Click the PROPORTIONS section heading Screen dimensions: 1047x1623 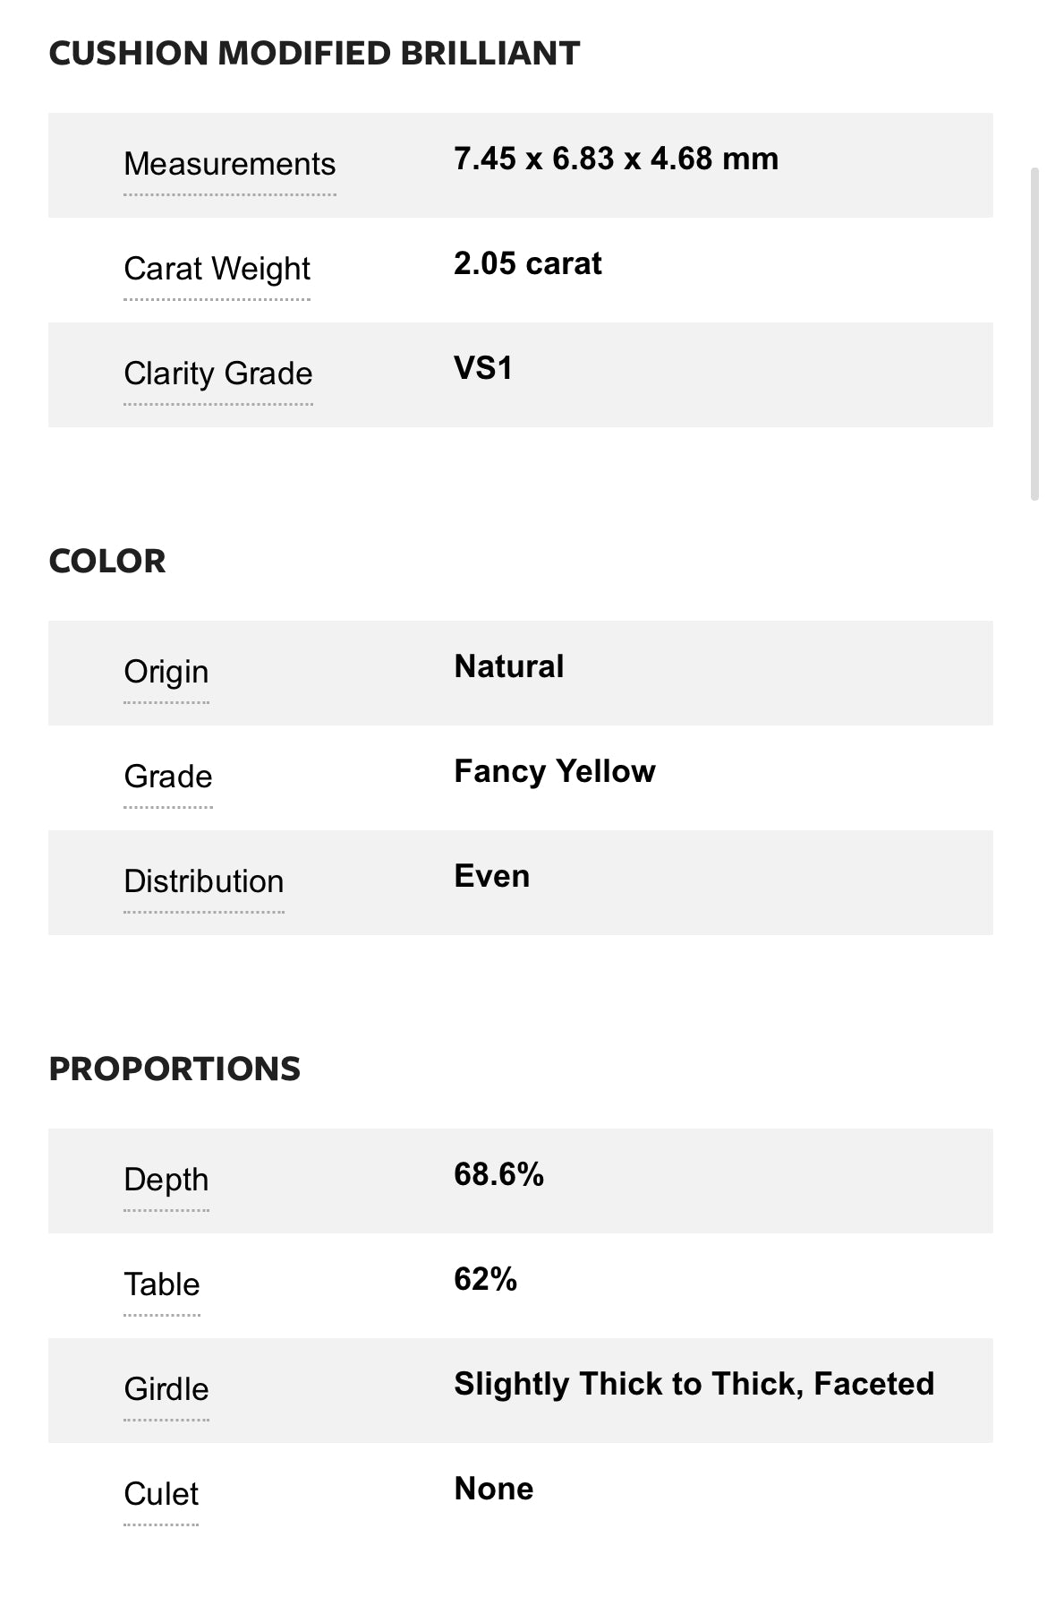click(x=174, y=1069)
